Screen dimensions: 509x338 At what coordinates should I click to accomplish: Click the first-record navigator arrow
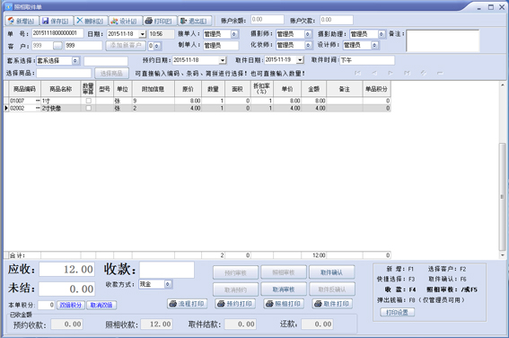(357, 73)
